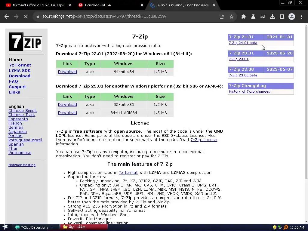This screenshot has width=308, height=231.
Task: Switch language to Portuguese Brazil
Action: (25, 140)
